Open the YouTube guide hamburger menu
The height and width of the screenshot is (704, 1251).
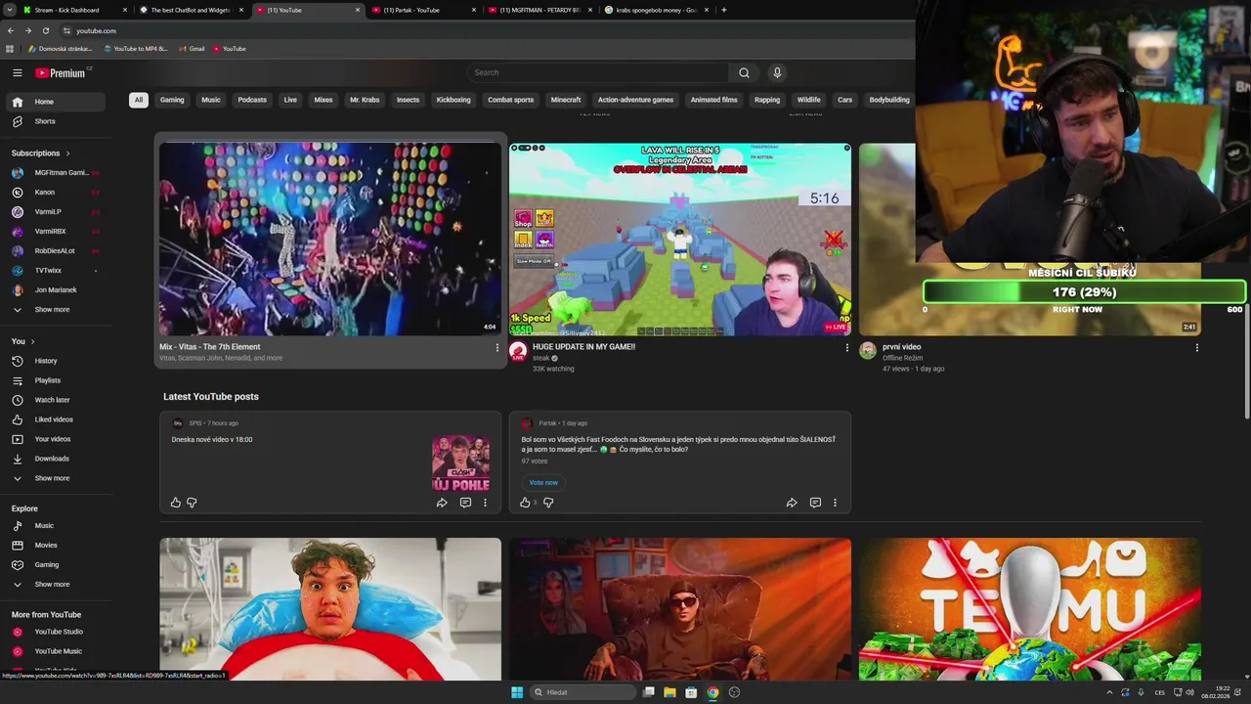18,72
